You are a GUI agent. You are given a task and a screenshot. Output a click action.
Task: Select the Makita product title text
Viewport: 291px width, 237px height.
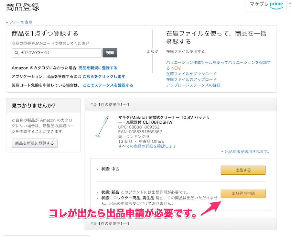[164, 120]
